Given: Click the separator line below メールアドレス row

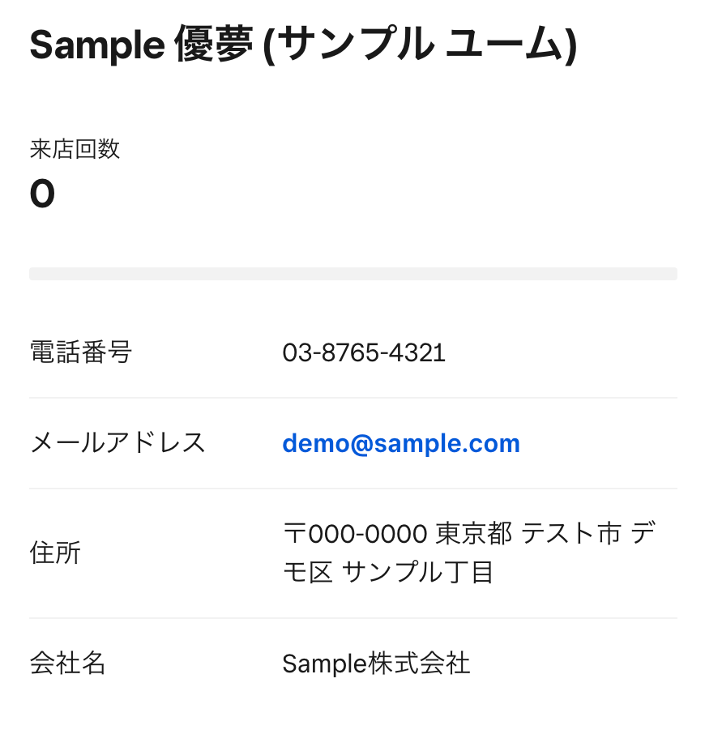Looking at the screenshot, I should [352, 489].
